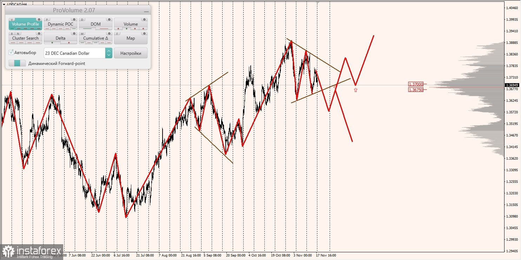The height and width of the screenshot is (260, 521).
Task: Click the 1.29405 price axis value
Action: coord(512,251)
